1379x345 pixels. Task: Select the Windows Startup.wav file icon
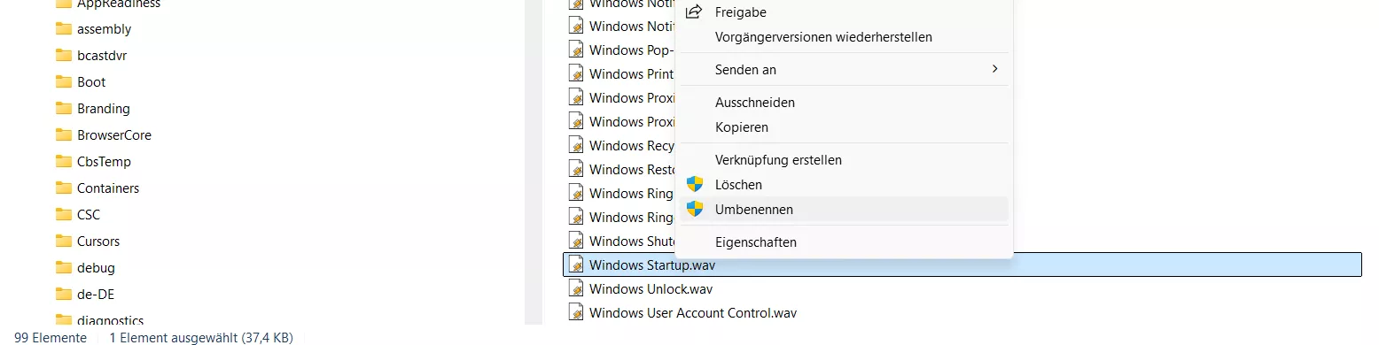click(576, 264)
